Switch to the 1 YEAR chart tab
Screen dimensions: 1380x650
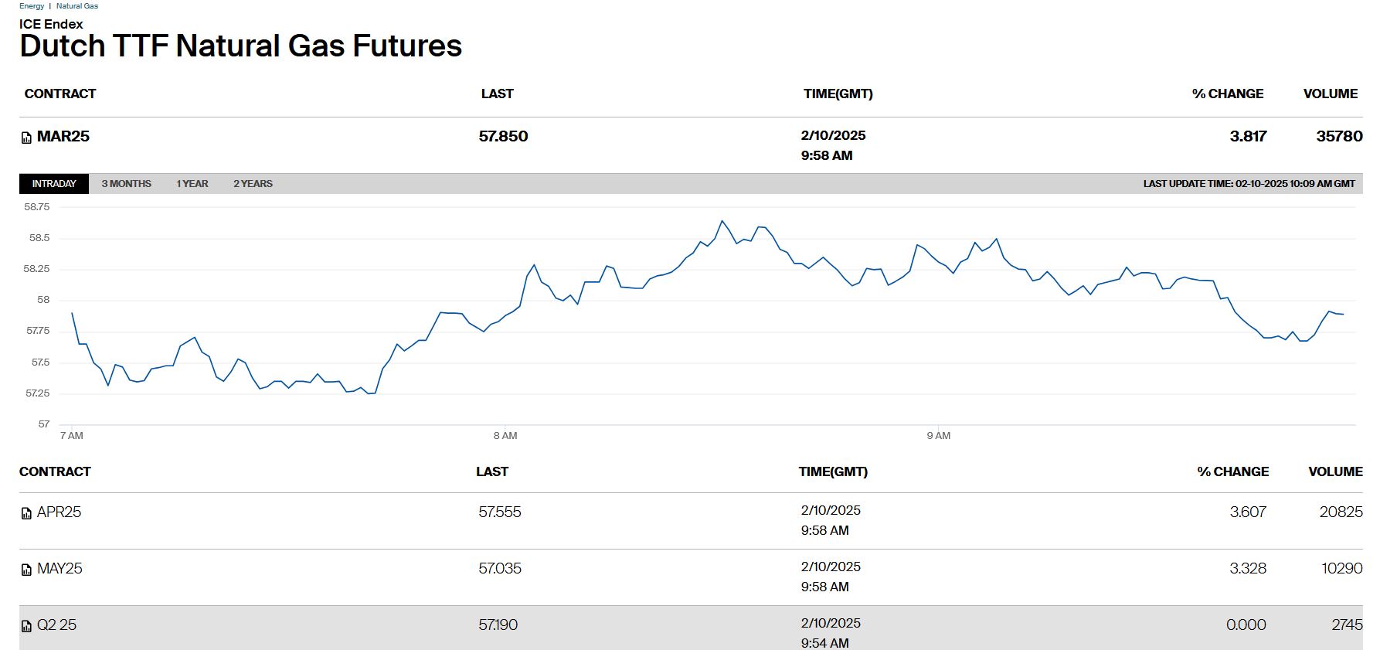pos(192,184)
